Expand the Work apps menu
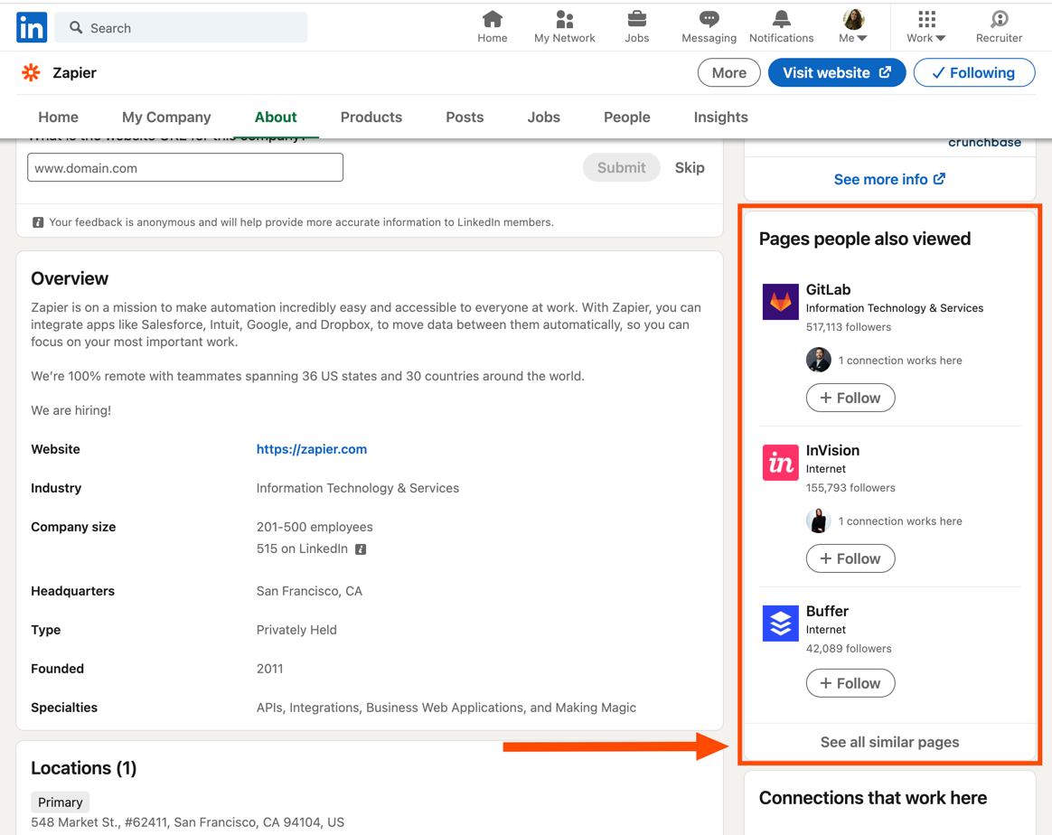The image size is (1052, 835). (925, 27)
